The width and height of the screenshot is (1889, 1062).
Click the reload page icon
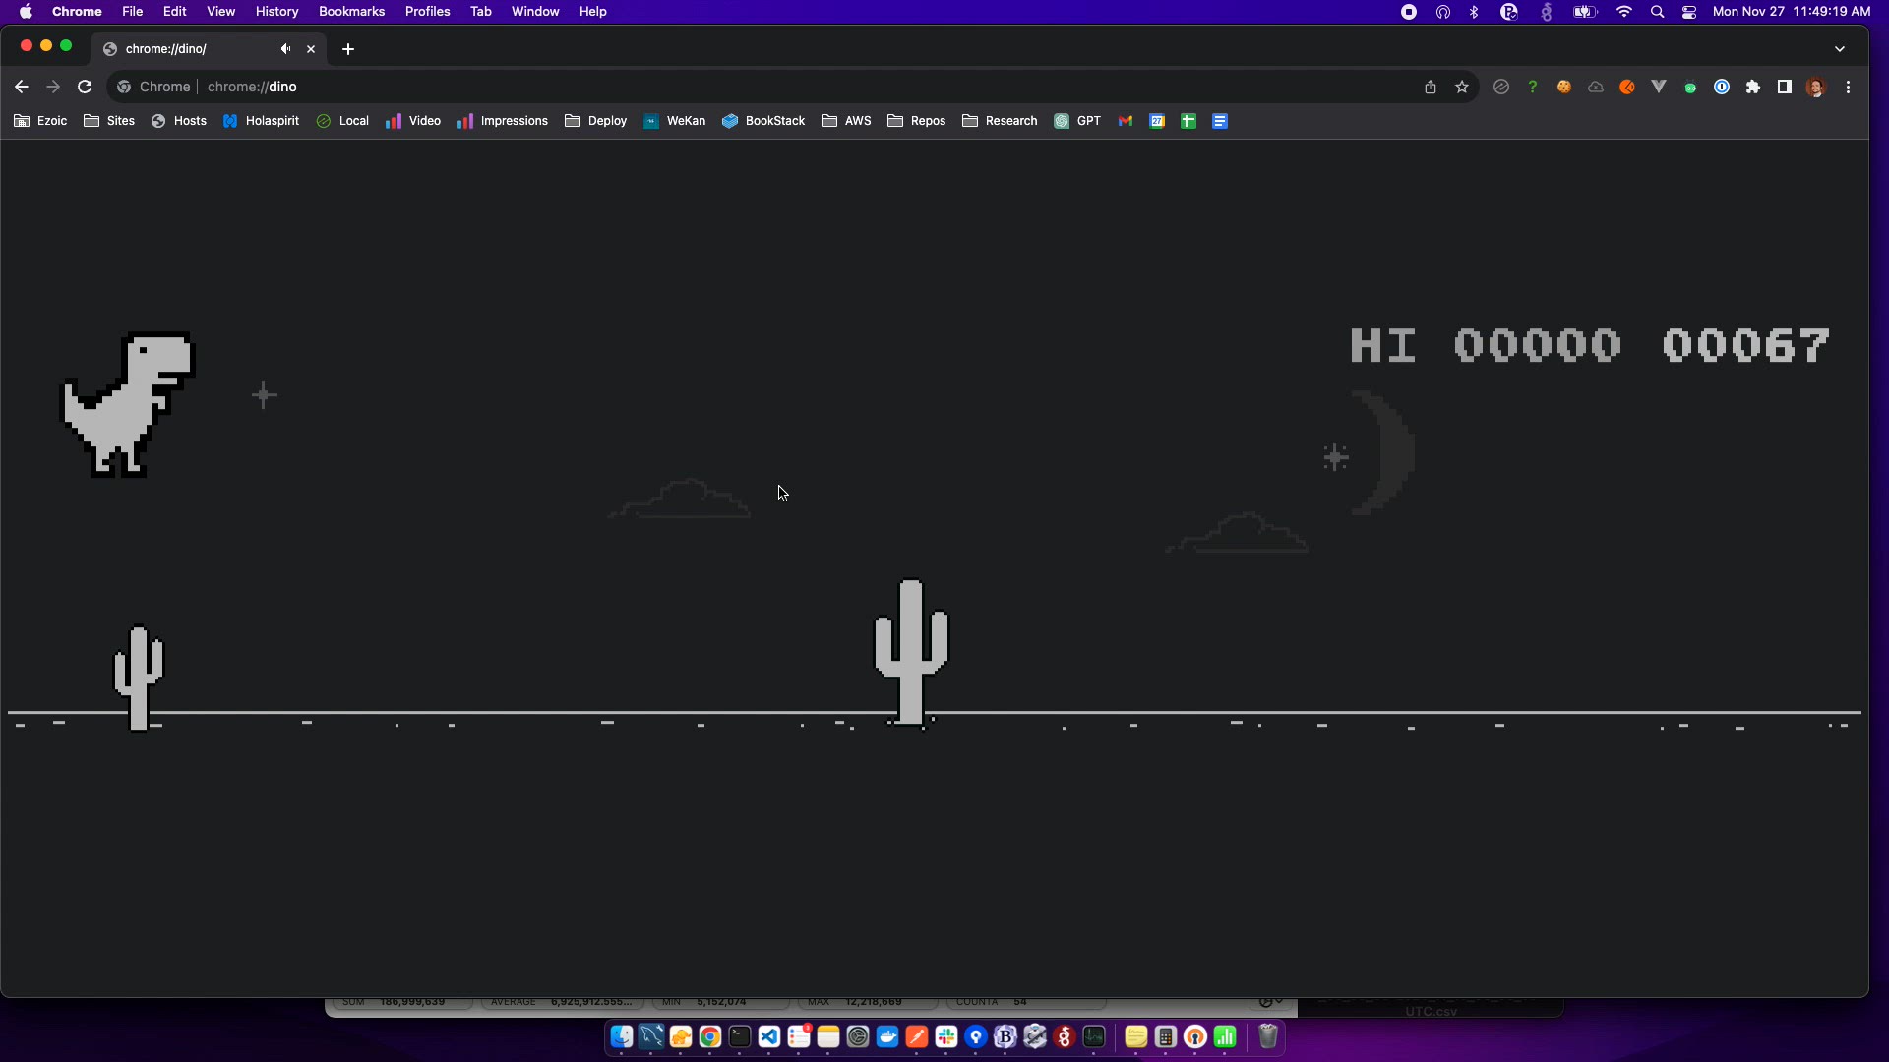tap(85, 87)
